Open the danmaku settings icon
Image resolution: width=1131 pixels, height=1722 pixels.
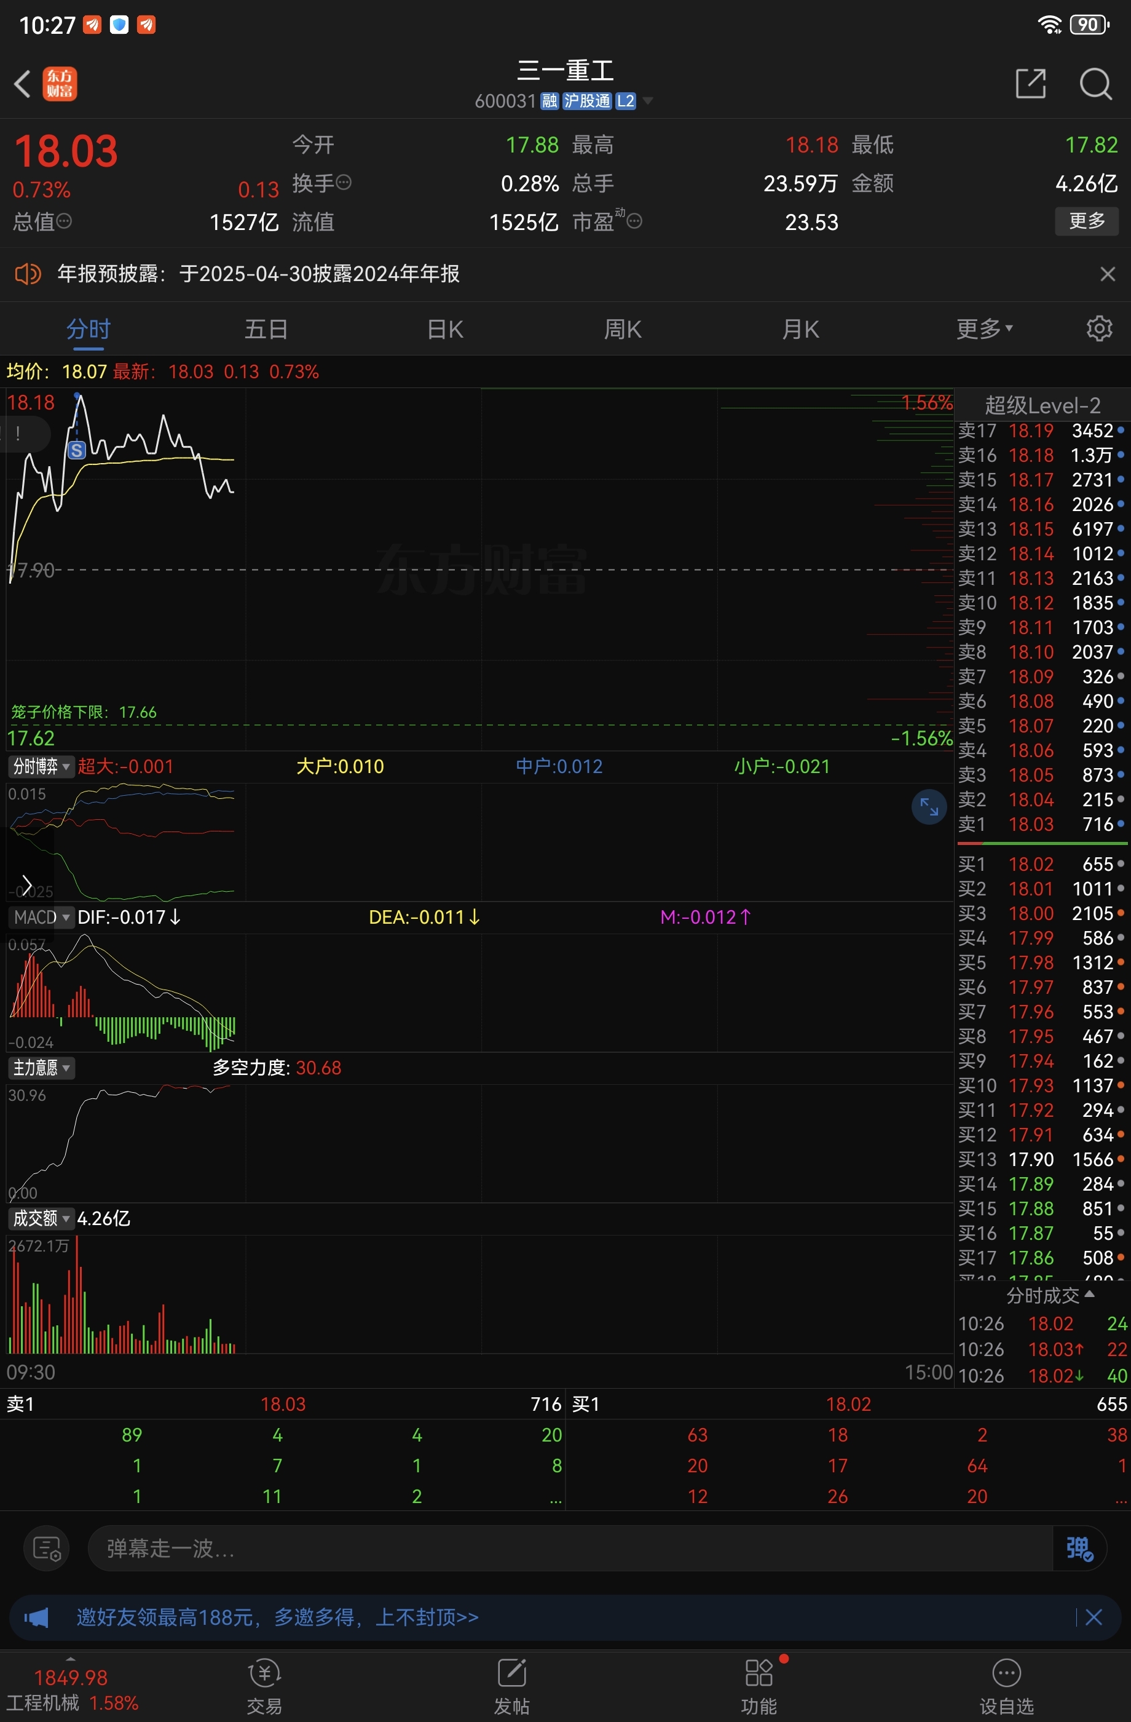pos(47,1549)
